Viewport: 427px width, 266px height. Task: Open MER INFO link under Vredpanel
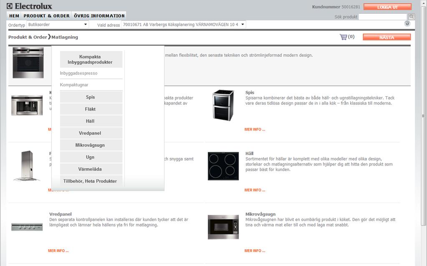point(58,251)
